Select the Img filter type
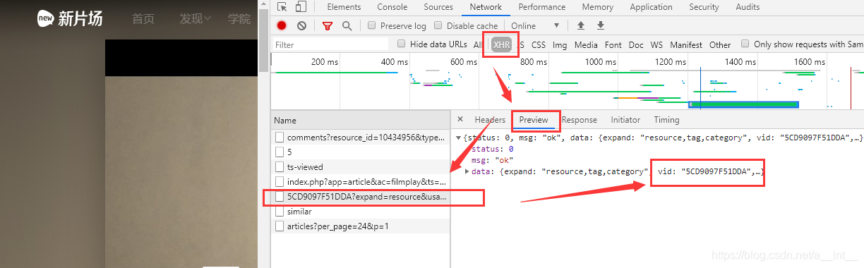Image resolution: width=864 pixels, height=268 pixels. point(560,44)
